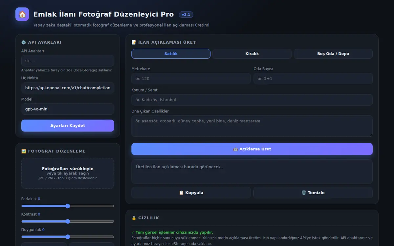Focus the Öne Çıkan Özellikler textarea
Viewport: 394px width, 246px height.
[252, 126]
